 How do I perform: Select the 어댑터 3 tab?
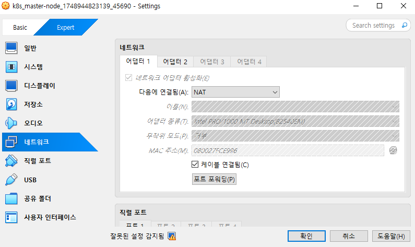coord(212,62)
